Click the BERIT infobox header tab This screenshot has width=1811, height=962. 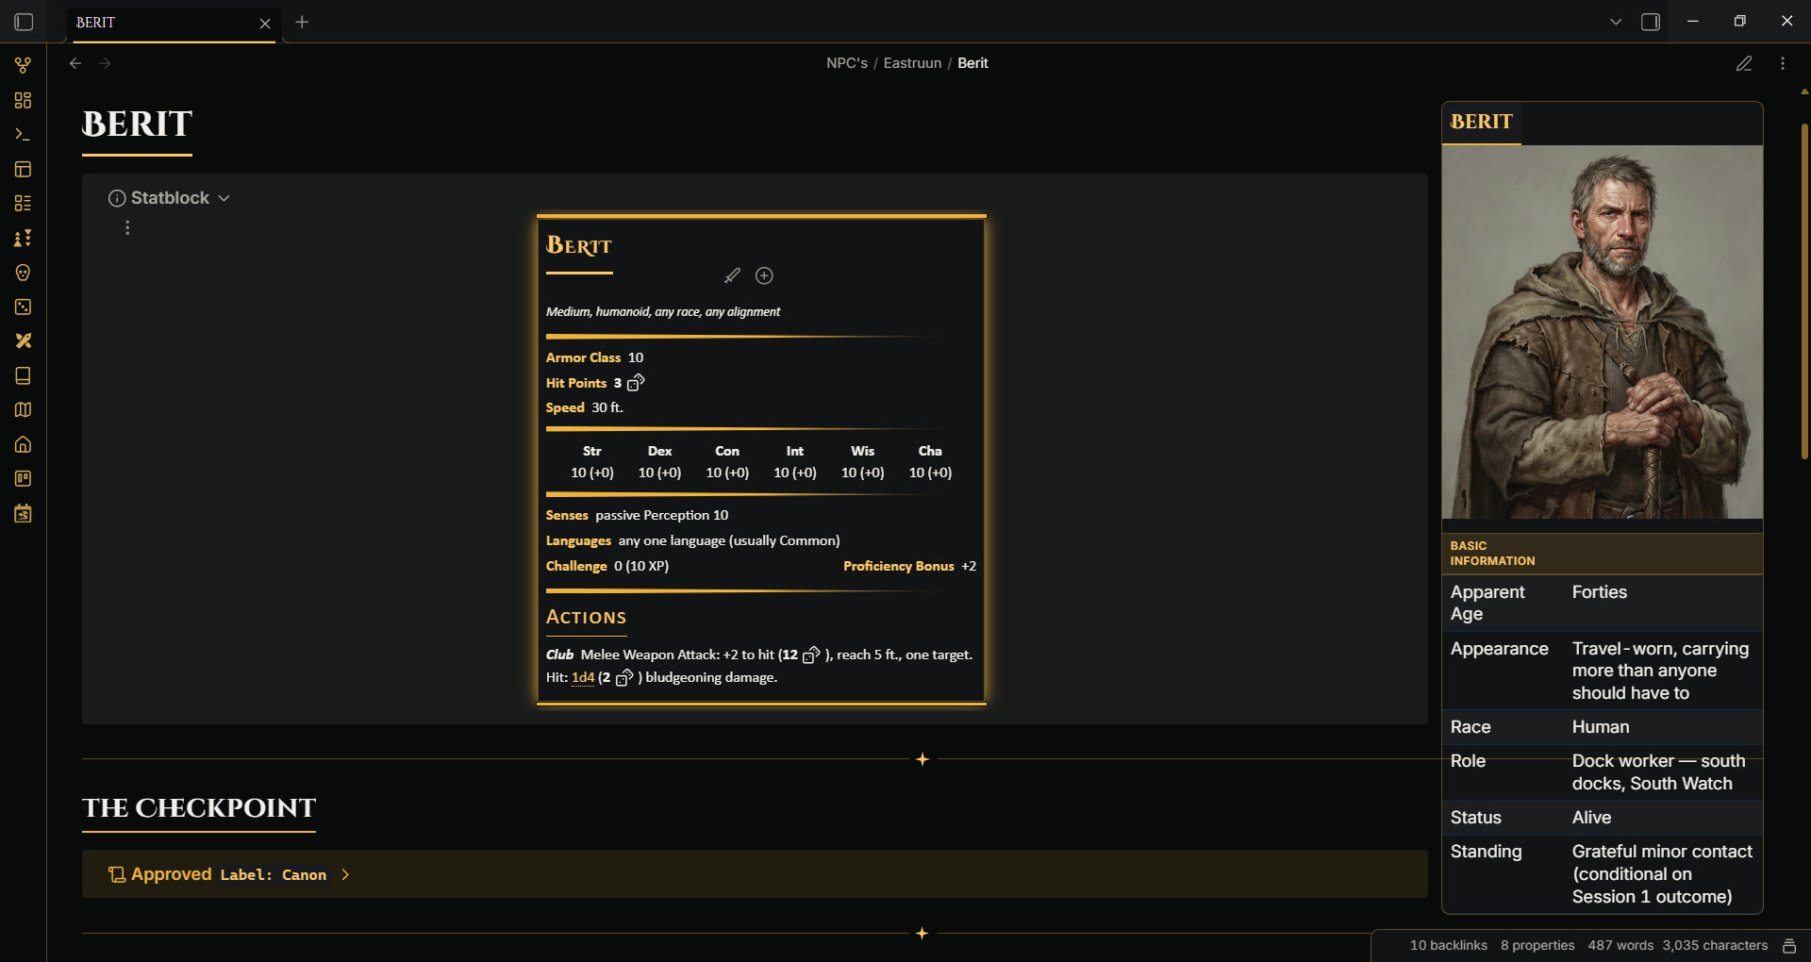coord(1481,123)
